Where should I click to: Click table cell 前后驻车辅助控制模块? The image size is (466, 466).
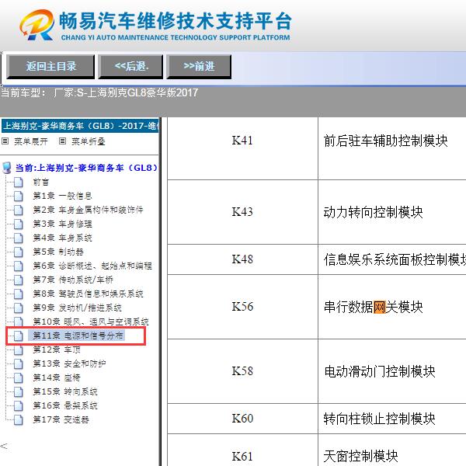tap(392, 148)
